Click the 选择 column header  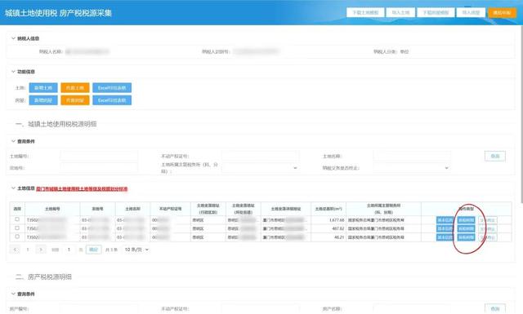coord(17,209)
